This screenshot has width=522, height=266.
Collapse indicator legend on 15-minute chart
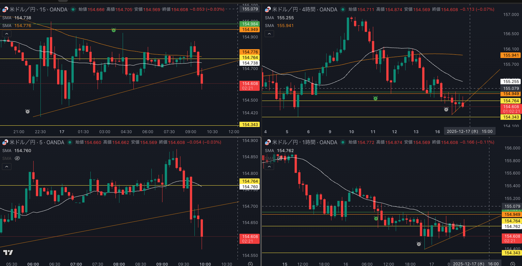7,34
